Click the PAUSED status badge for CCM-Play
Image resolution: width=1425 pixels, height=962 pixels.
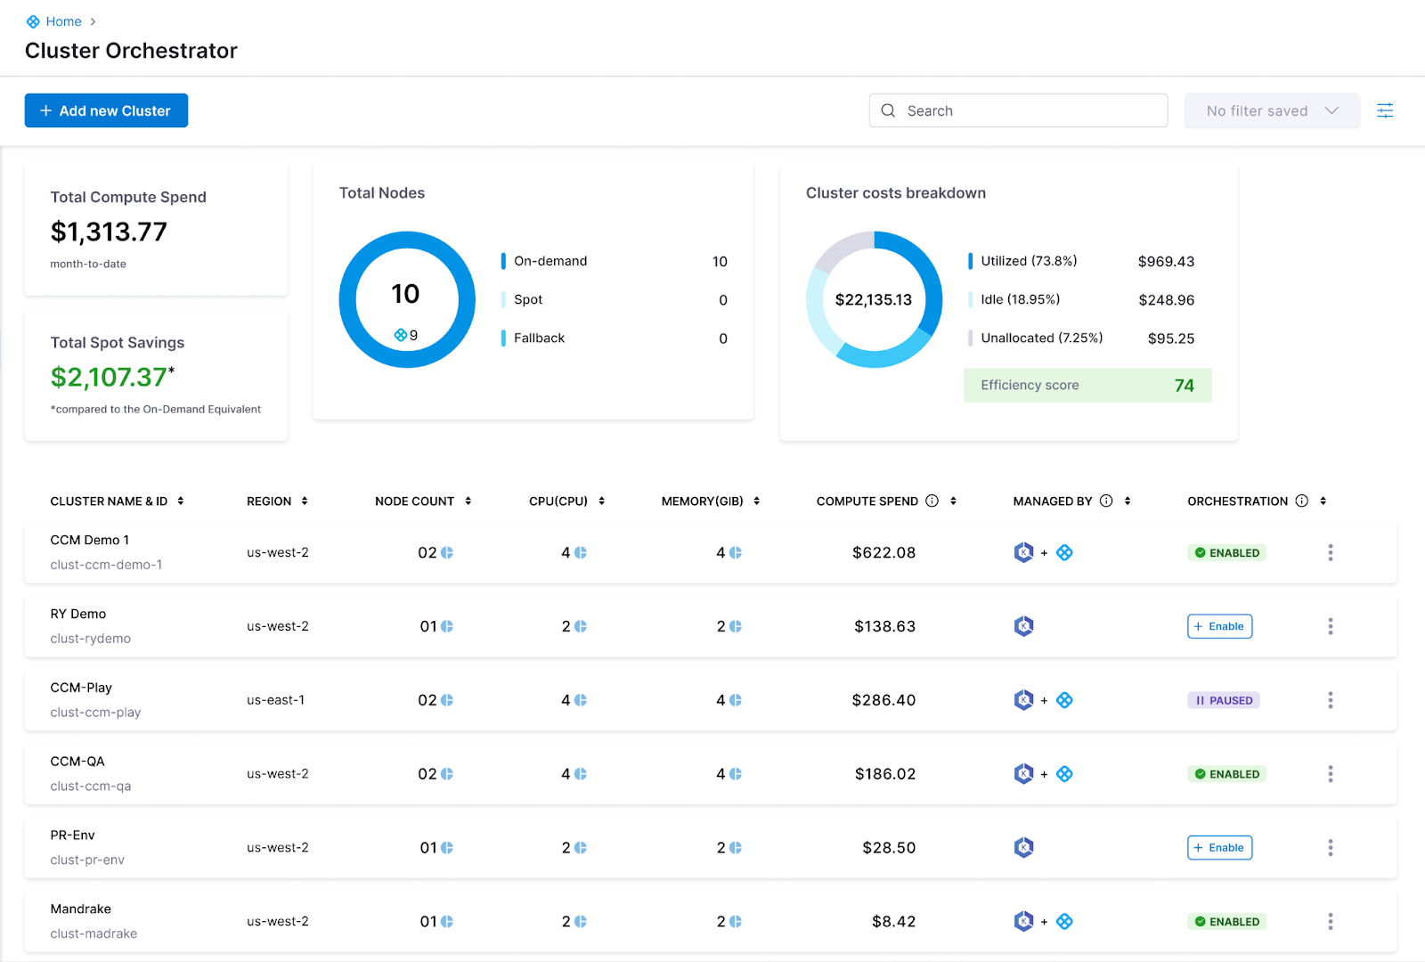pos(1223,700)
